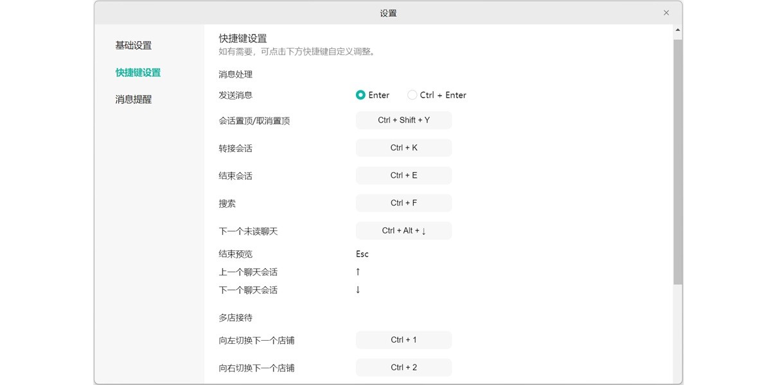Customize the Ctrl + F search shortcut
The height and width of the screenshot is (385, 771).
click(403, 203)
